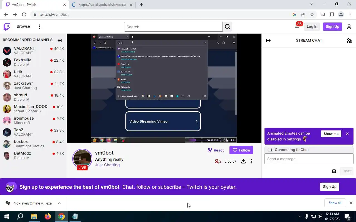Close the rubixkyoob.itch.io tab
The image size is (356, 222).
tap(131, 5)
